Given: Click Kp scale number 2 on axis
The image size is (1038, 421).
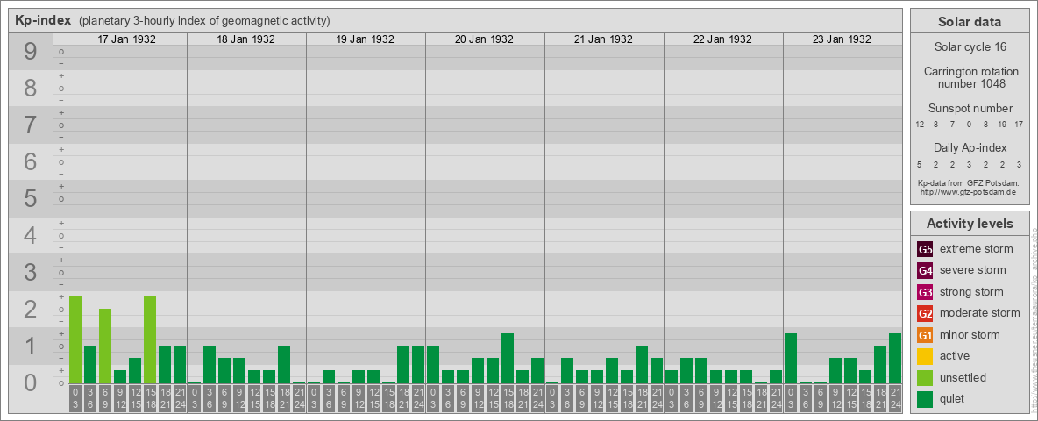Looking at the screenshot, I should point(31,309).
